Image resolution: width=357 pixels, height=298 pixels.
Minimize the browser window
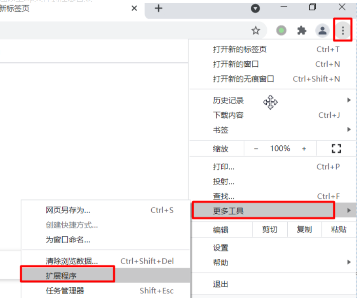click(x=284, y=7)
